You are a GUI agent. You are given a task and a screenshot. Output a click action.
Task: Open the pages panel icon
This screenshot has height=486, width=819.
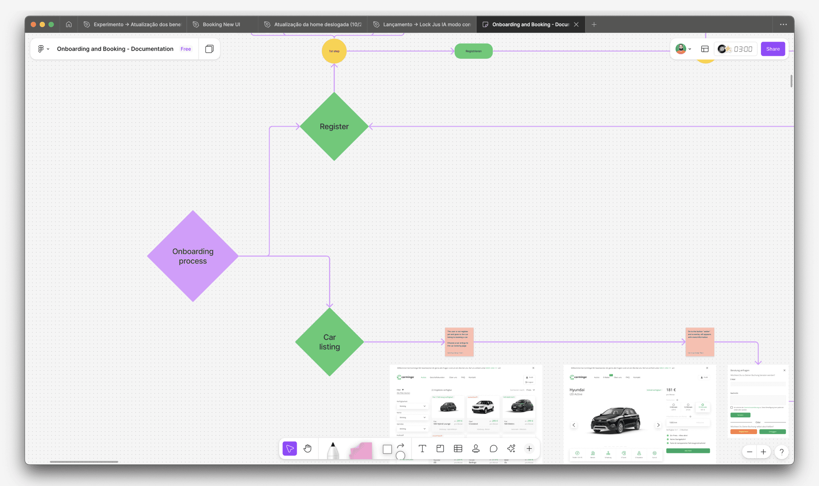click(x=209, y=49)
